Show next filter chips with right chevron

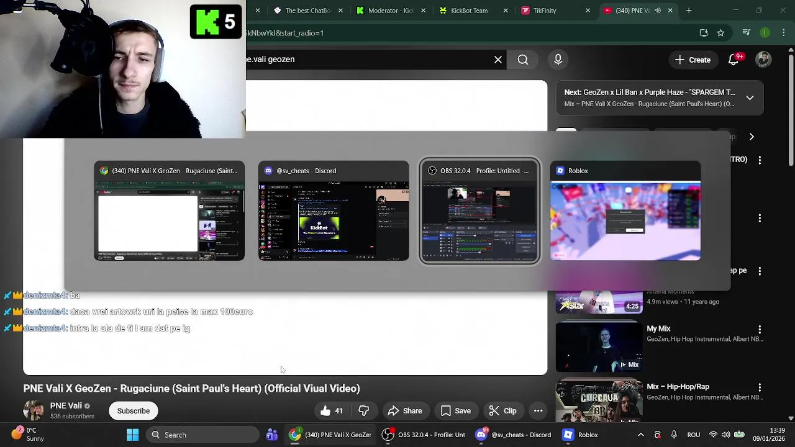coord(752,137)
